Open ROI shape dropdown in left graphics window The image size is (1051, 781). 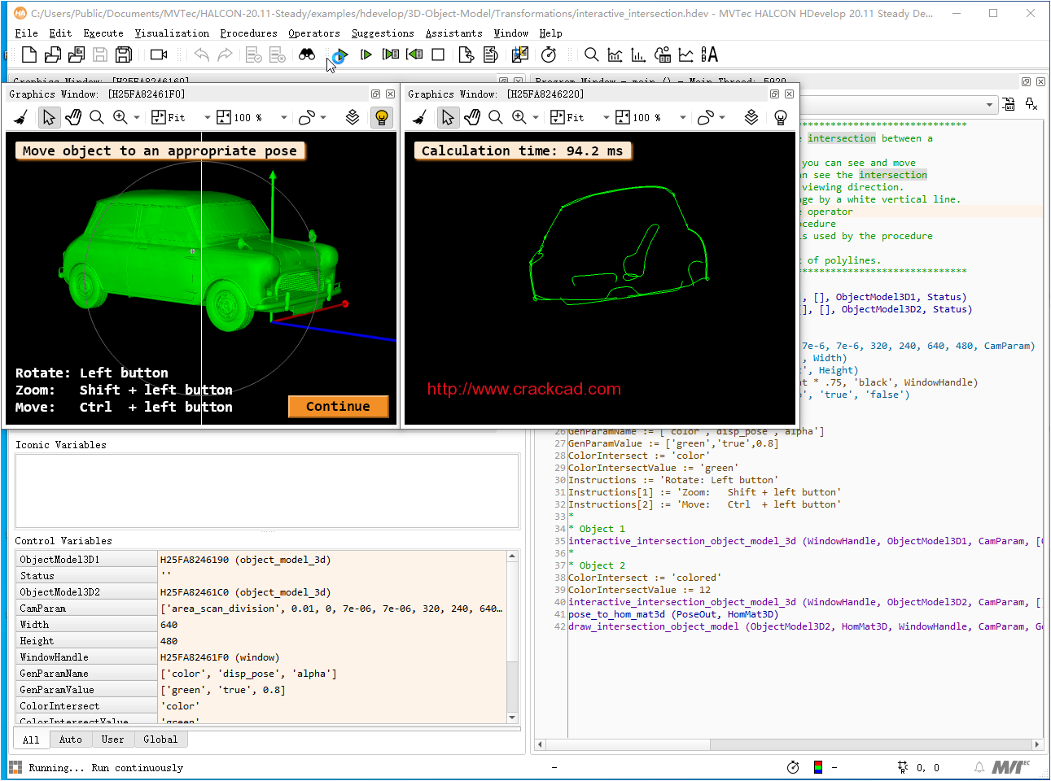point(324,118)
